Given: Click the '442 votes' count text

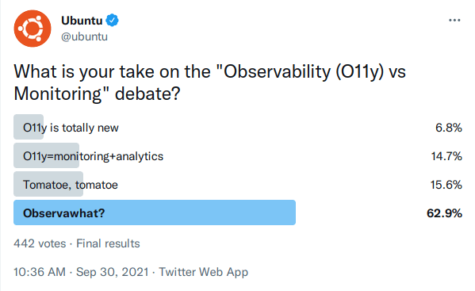Looking at the screenshot, I should (x=40, y=243).
